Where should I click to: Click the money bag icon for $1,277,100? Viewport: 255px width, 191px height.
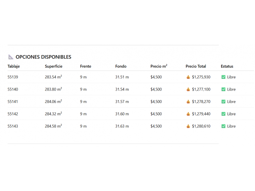coord(188,89)
